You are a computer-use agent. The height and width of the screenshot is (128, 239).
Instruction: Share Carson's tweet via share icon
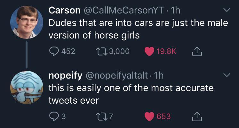point(197,52)
